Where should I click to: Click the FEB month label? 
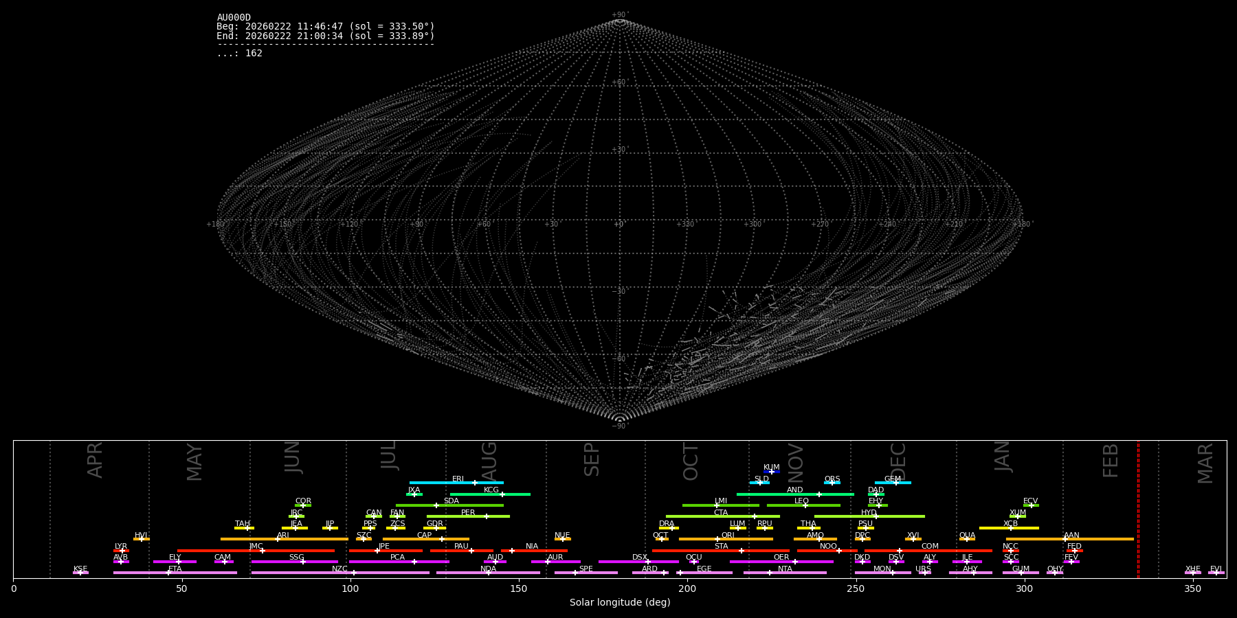pyautogui.click(x=1111, y=461)
